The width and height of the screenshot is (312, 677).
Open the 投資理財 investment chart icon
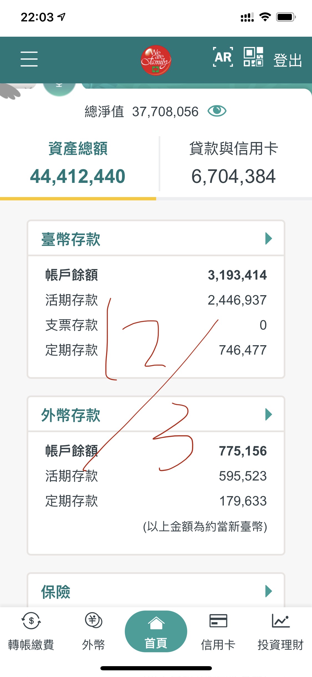click(281, 621)
